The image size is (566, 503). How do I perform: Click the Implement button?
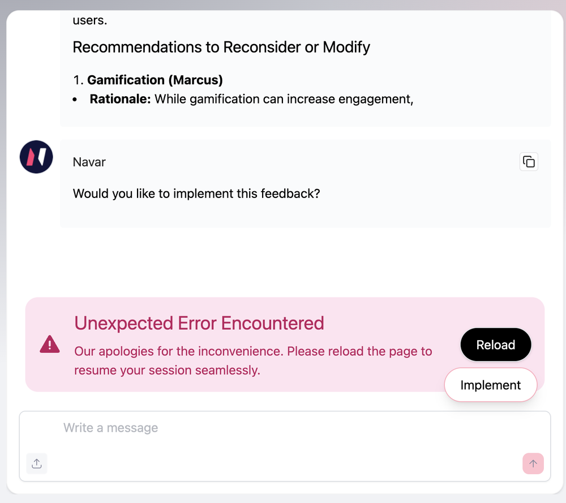(490, 385)
